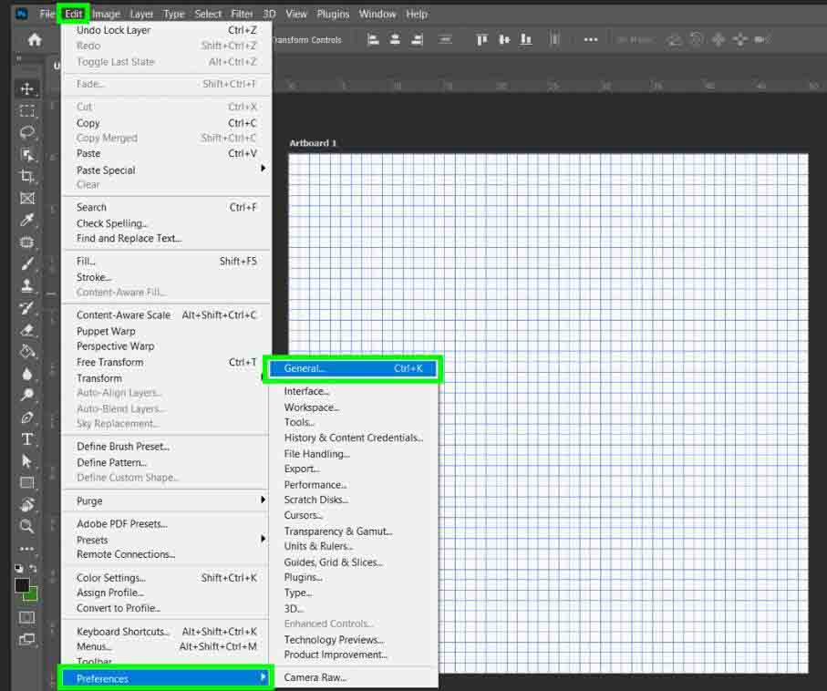Reset to default foreground and background colors
Image resolution: width=827 pixels, height=691 pixels.
click(x=18, y=569)
